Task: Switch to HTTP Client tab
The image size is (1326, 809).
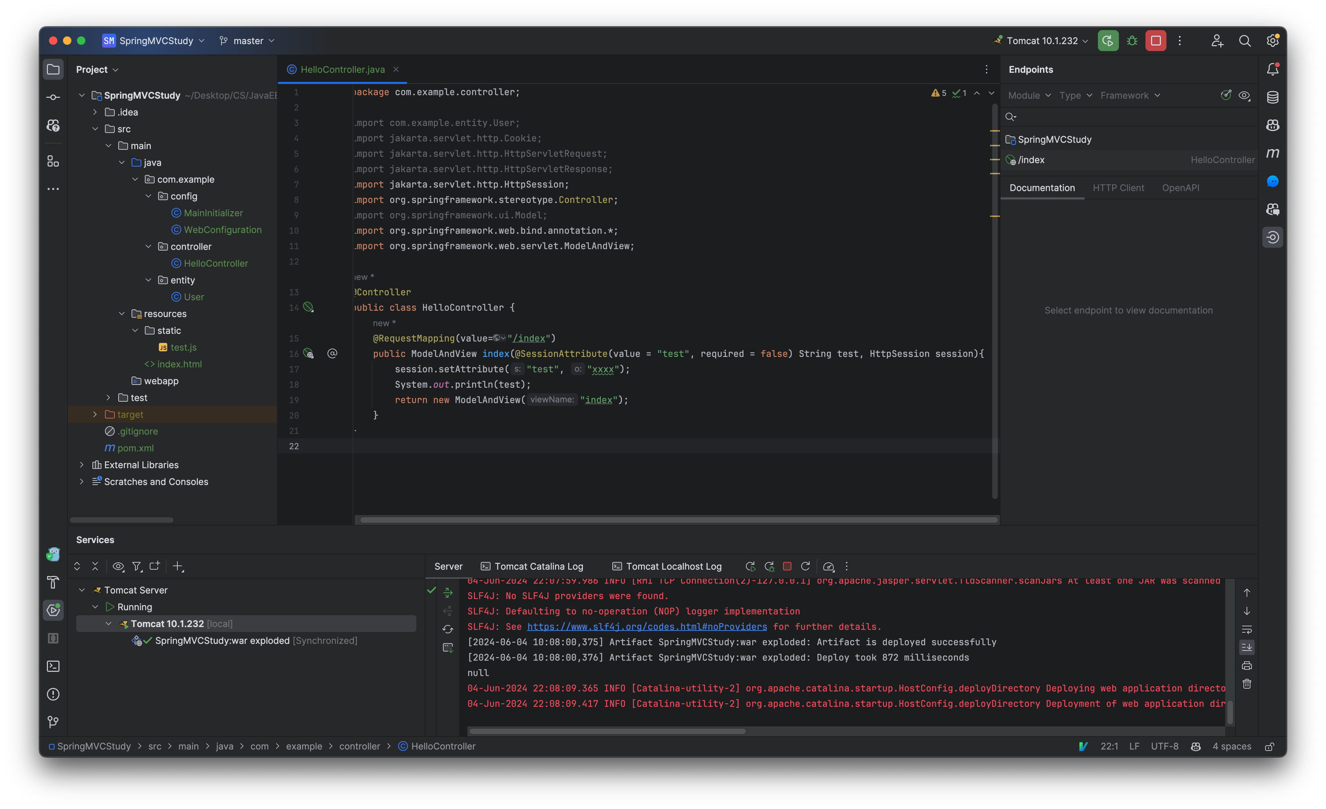Action: pos(1118,188)
